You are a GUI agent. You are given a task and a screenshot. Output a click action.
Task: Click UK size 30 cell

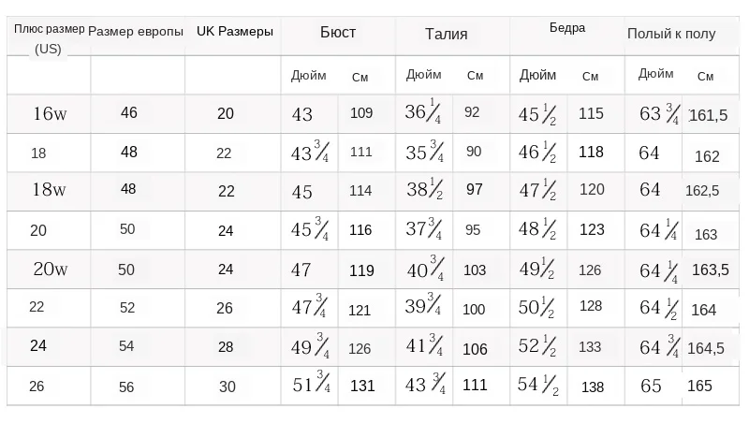(228, 387)
